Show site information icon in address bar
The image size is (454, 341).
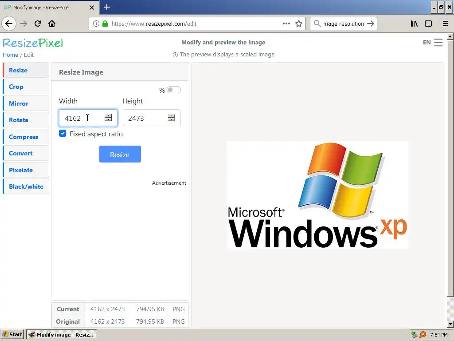tap(96, 24)
